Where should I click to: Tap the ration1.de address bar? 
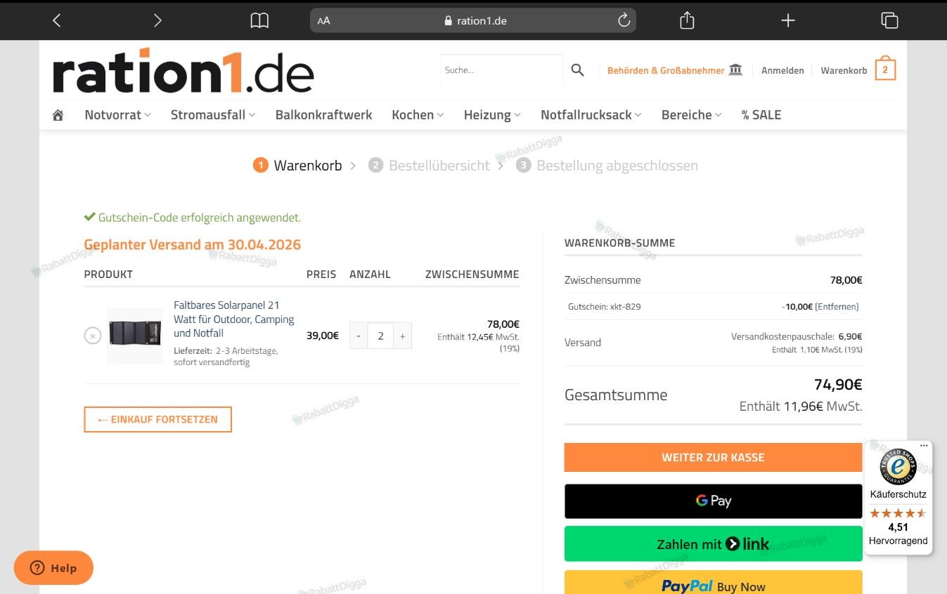pyautogui.click(x=473, y=20)
